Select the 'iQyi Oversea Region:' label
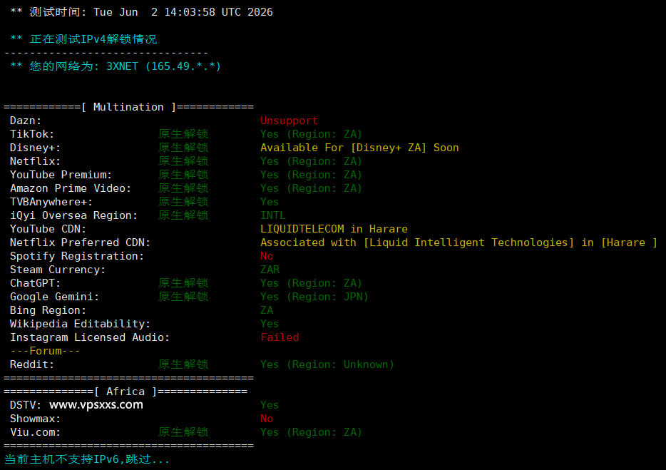Image resolution: width=666 pixels, height=470 pixels. coord(74,216)
